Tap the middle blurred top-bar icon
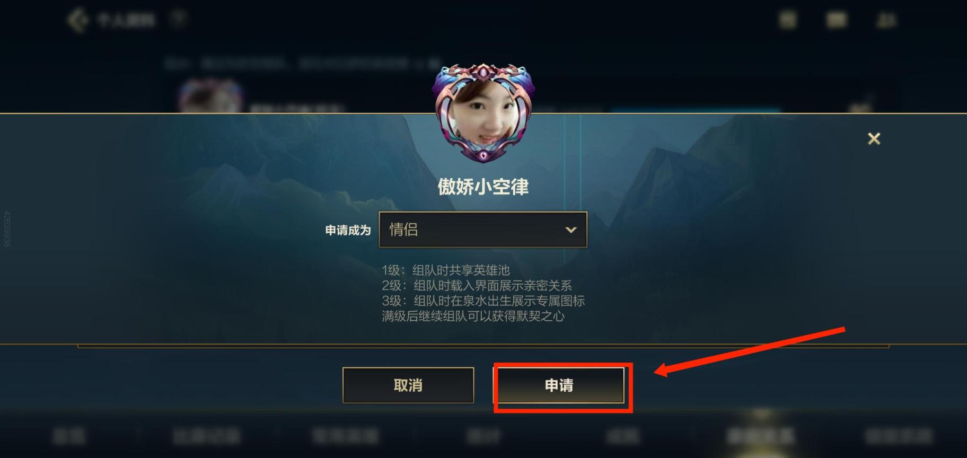 (x=837, y=20)
